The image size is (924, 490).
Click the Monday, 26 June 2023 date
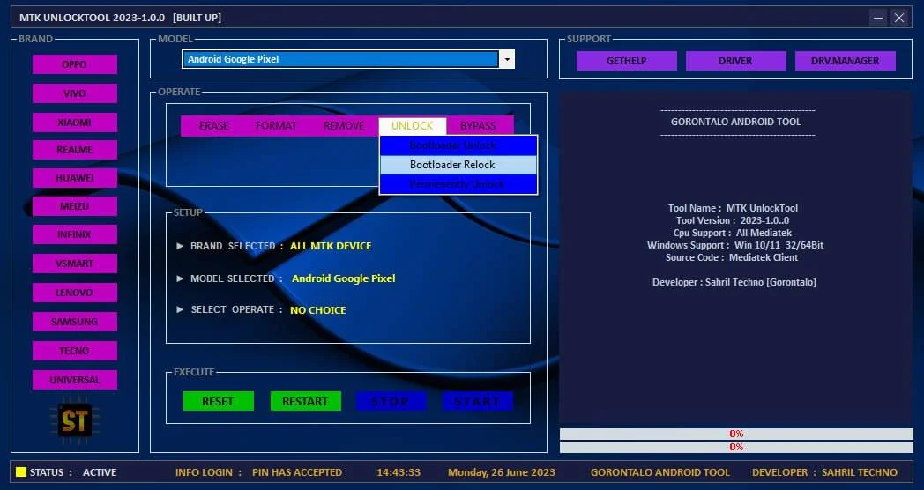tap(502, 472)
